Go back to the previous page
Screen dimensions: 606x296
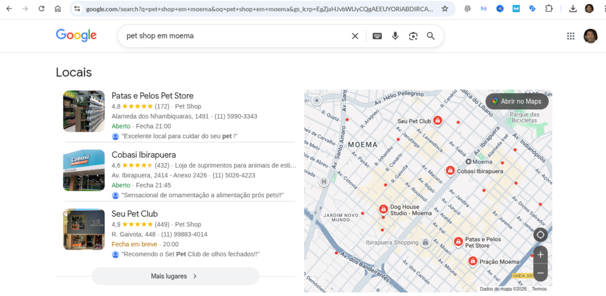click(x=9, y=8)
